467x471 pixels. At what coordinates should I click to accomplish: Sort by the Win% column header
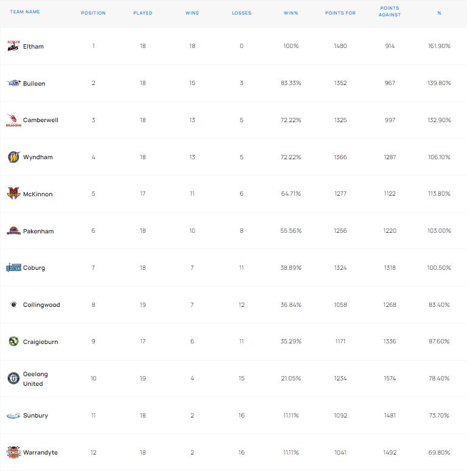pyautogui.click(x=291, y=13)
